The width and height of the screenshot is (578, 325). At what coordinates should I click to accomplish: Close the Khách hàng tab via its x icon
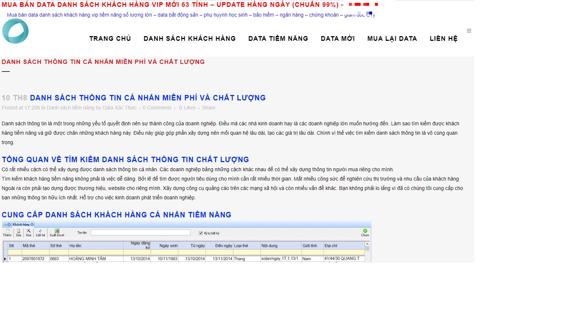click(x=32, y=225)
